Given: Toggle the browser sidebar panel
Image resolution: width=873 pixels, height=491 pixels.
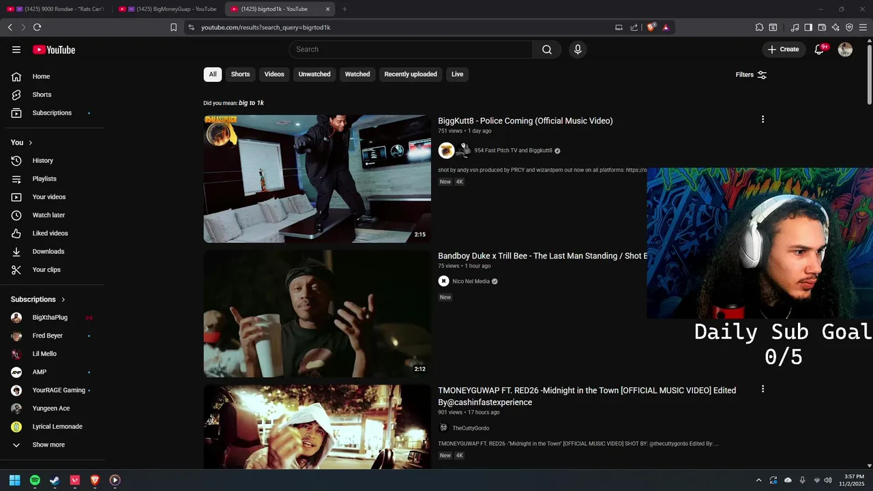Looking at the screenshot, I should [x=808, y=27].
